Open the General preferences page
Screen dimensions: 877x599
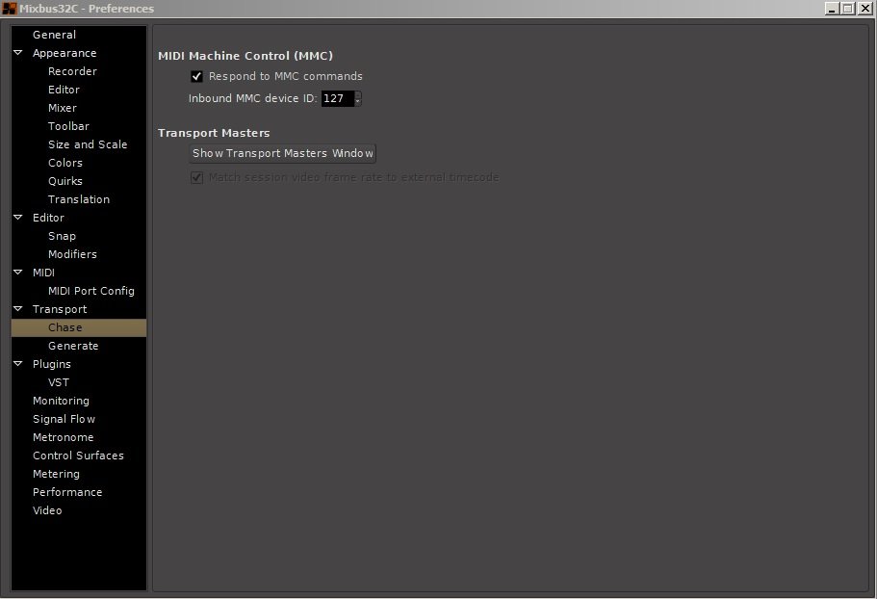click(54, 35)
